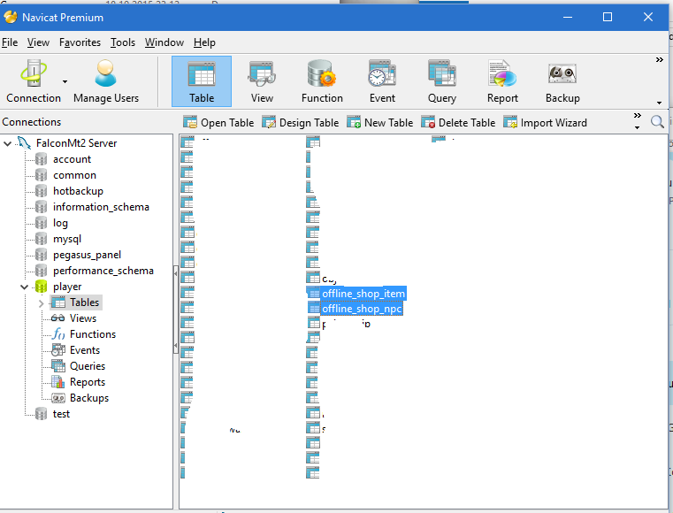The height and width of the screenshot is (513, 673).
Task: Collapse the FalconMt2 Server connection
Action: [7, 143]
